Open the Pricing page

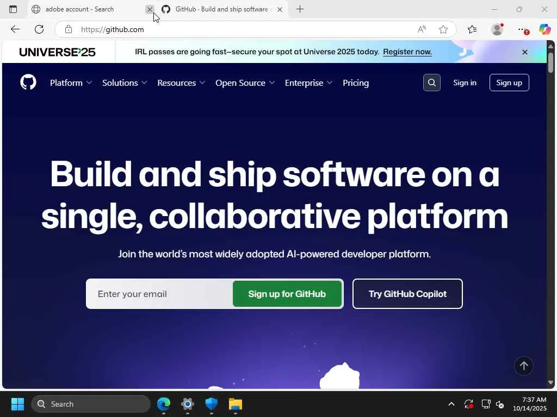[x=356, y=83]
